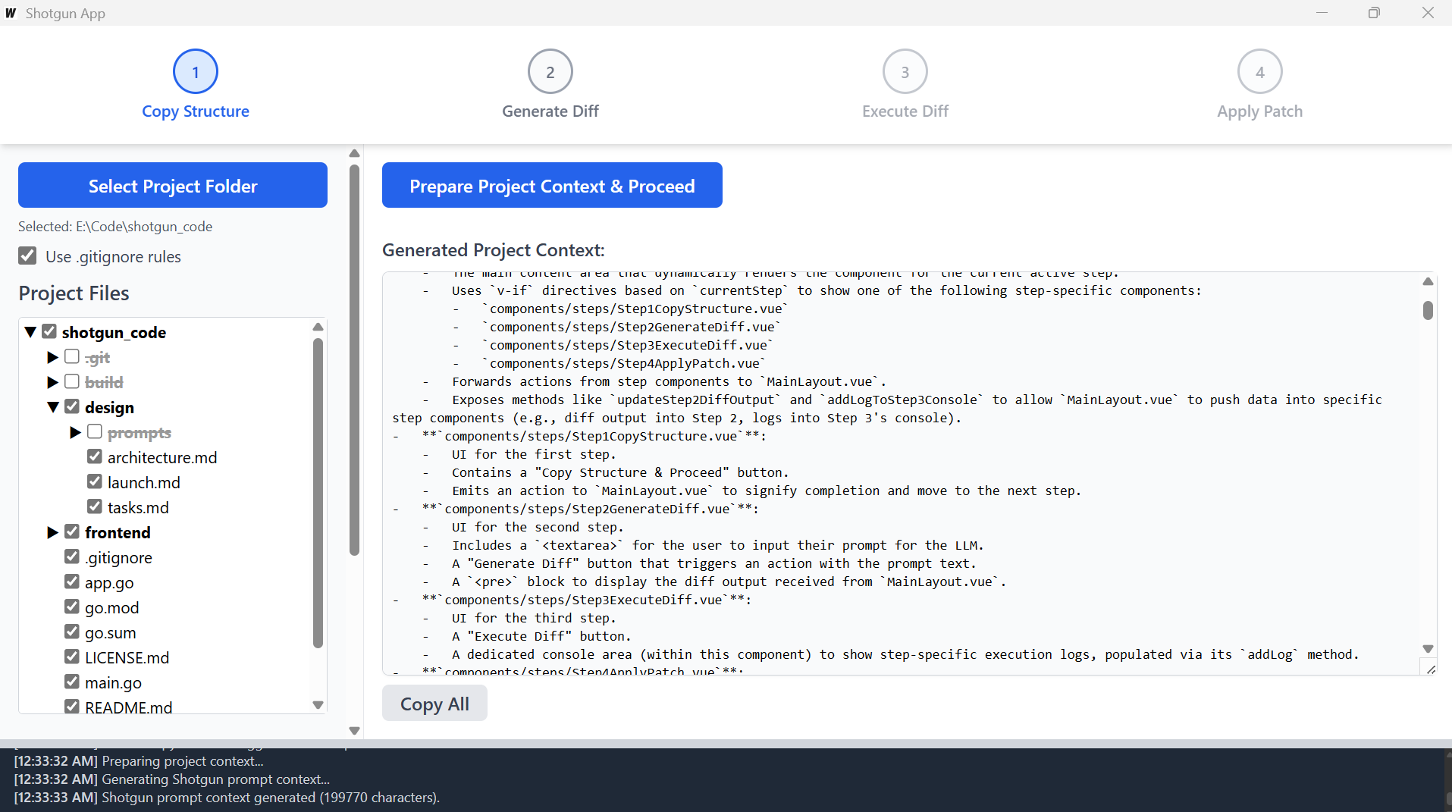This screenshot has width=1452, height=812.
Task: Select the Apply Patch step label
Action: 1259,111
